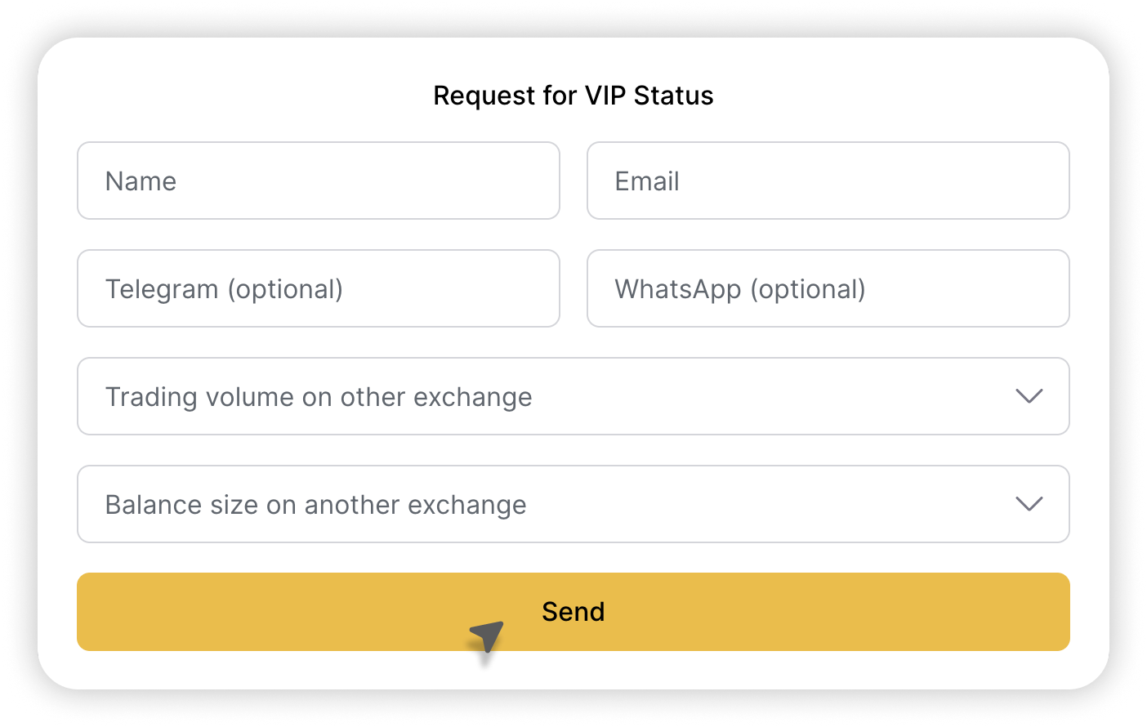The height and width of the screenshot is (727, 1147).
Task: Click the "Trading volume on other exchange" label
Action: (x=319, y=397)
